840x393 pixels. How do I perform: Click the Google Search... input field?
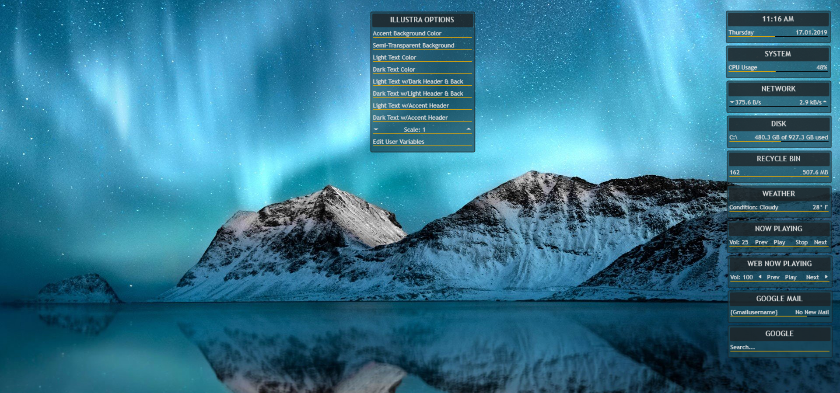click(x=779, y=347)
